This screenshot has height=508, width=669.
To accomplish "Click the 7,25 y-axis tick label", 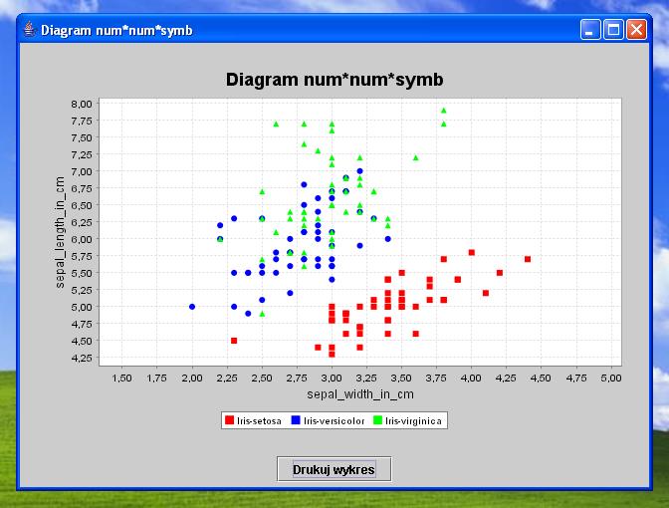I will (x=82, y=154).
